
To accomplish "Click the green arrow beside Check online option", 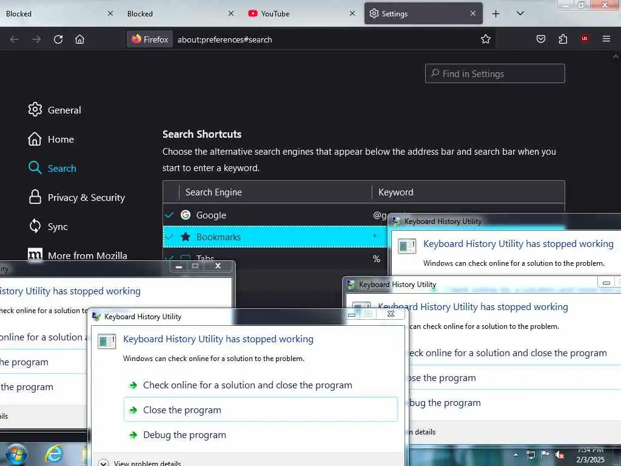I will coord(133,385).
